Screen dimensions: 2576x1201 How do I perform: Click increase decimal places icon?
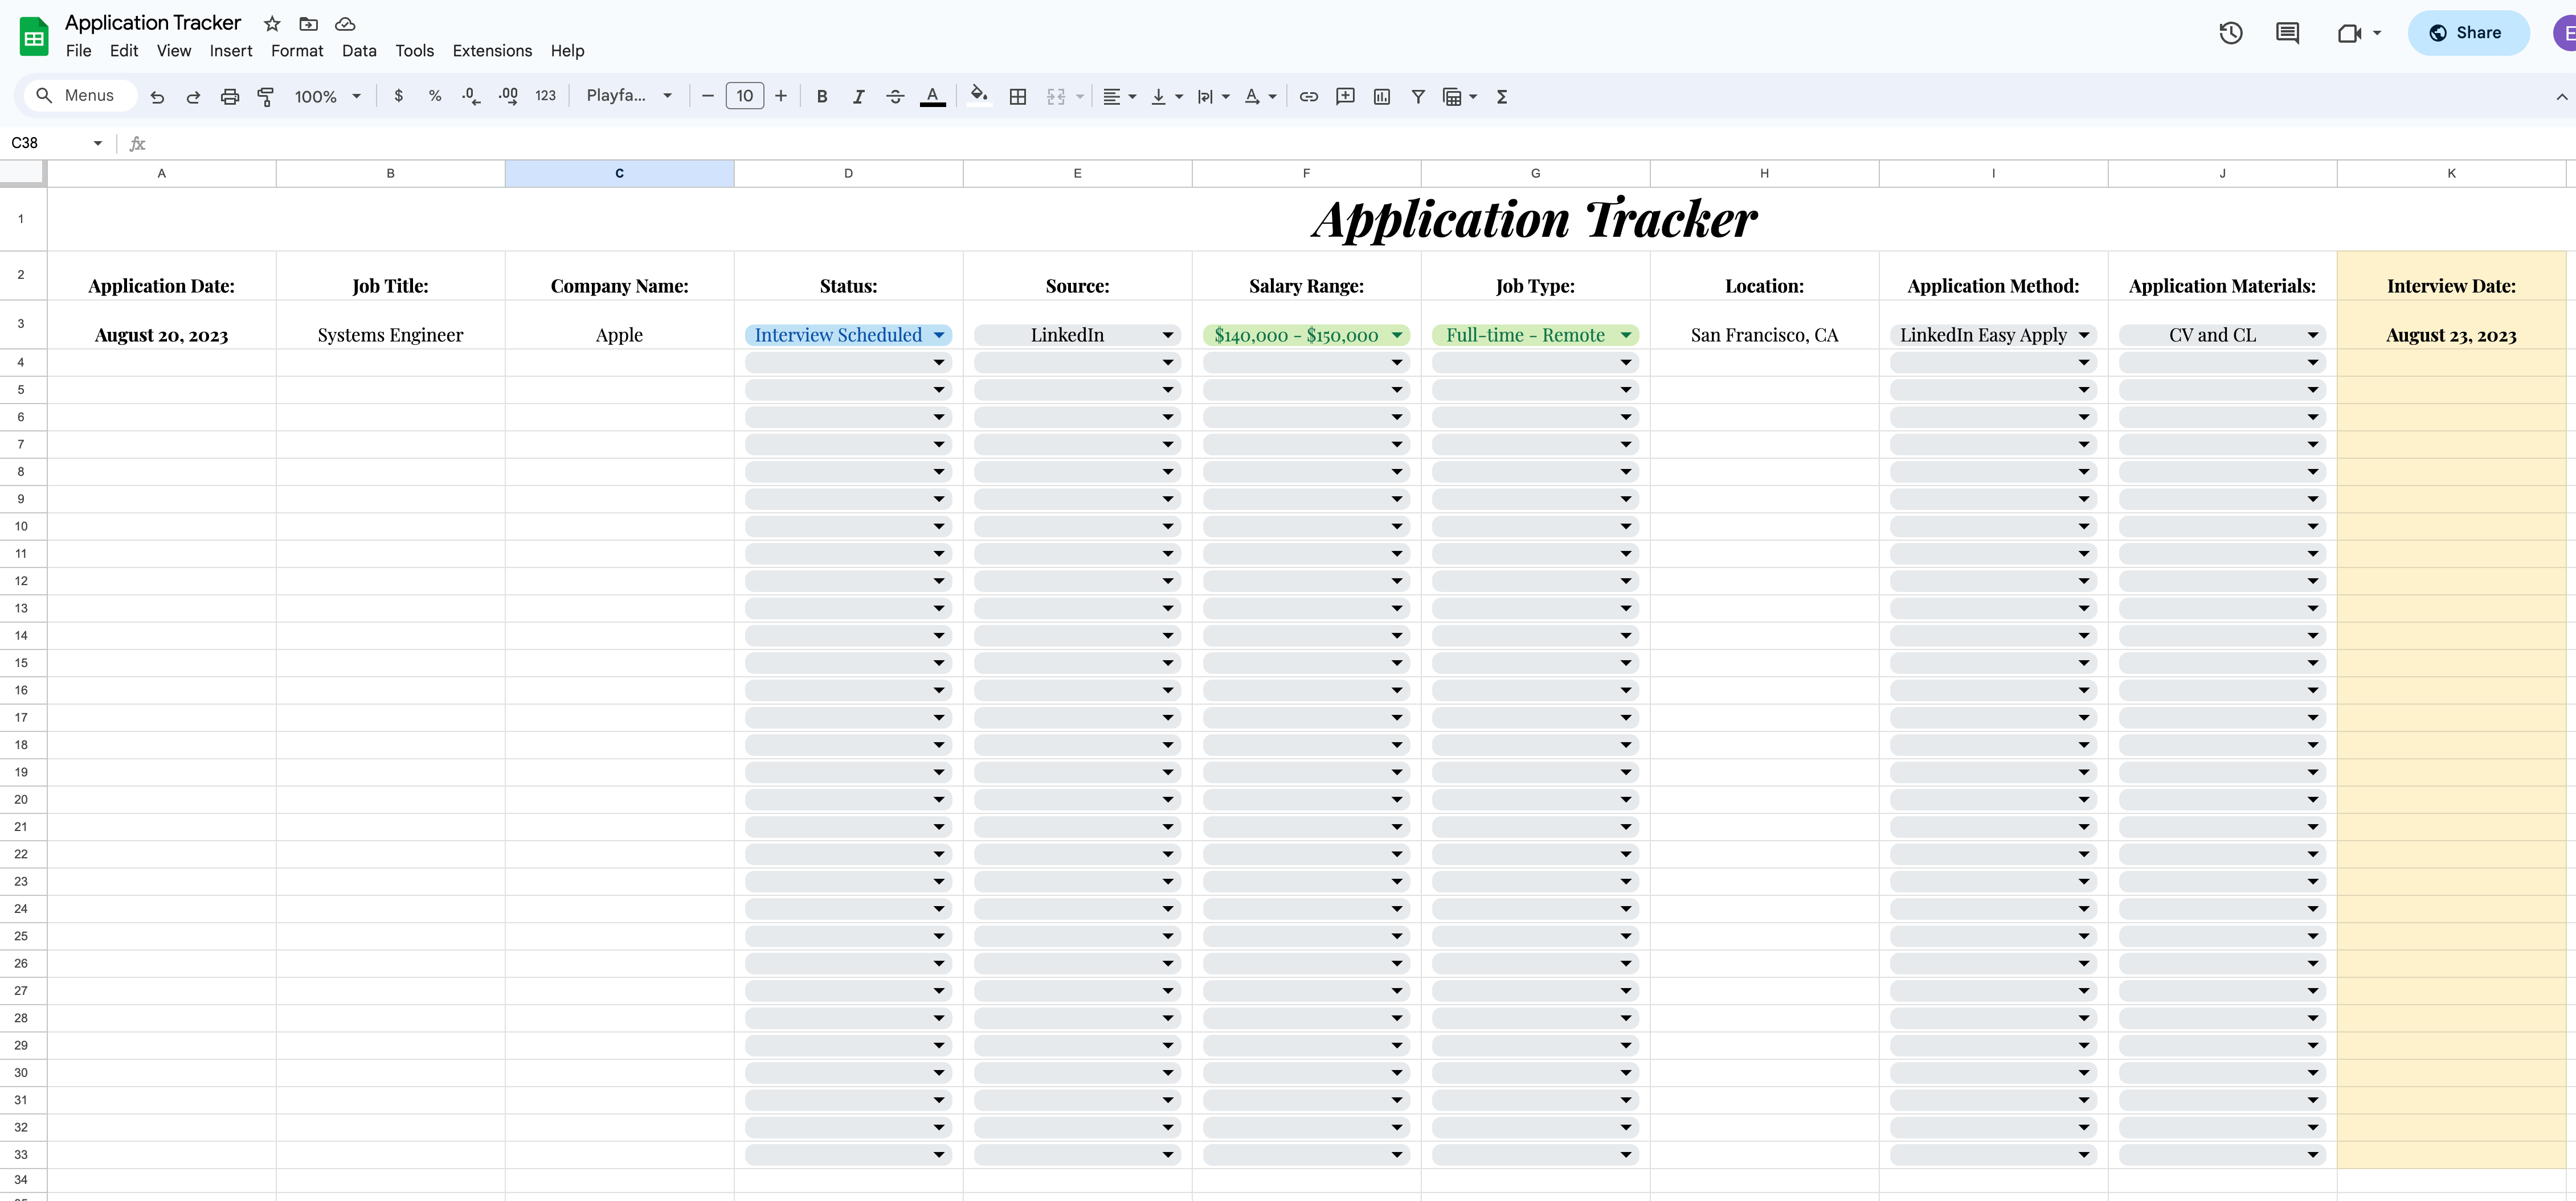(508, 96)
